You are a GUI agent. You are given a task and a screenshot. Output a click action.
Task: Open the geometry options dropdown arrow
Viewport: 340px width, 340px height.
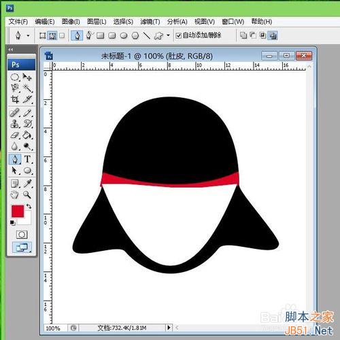[x=168, y=35]
